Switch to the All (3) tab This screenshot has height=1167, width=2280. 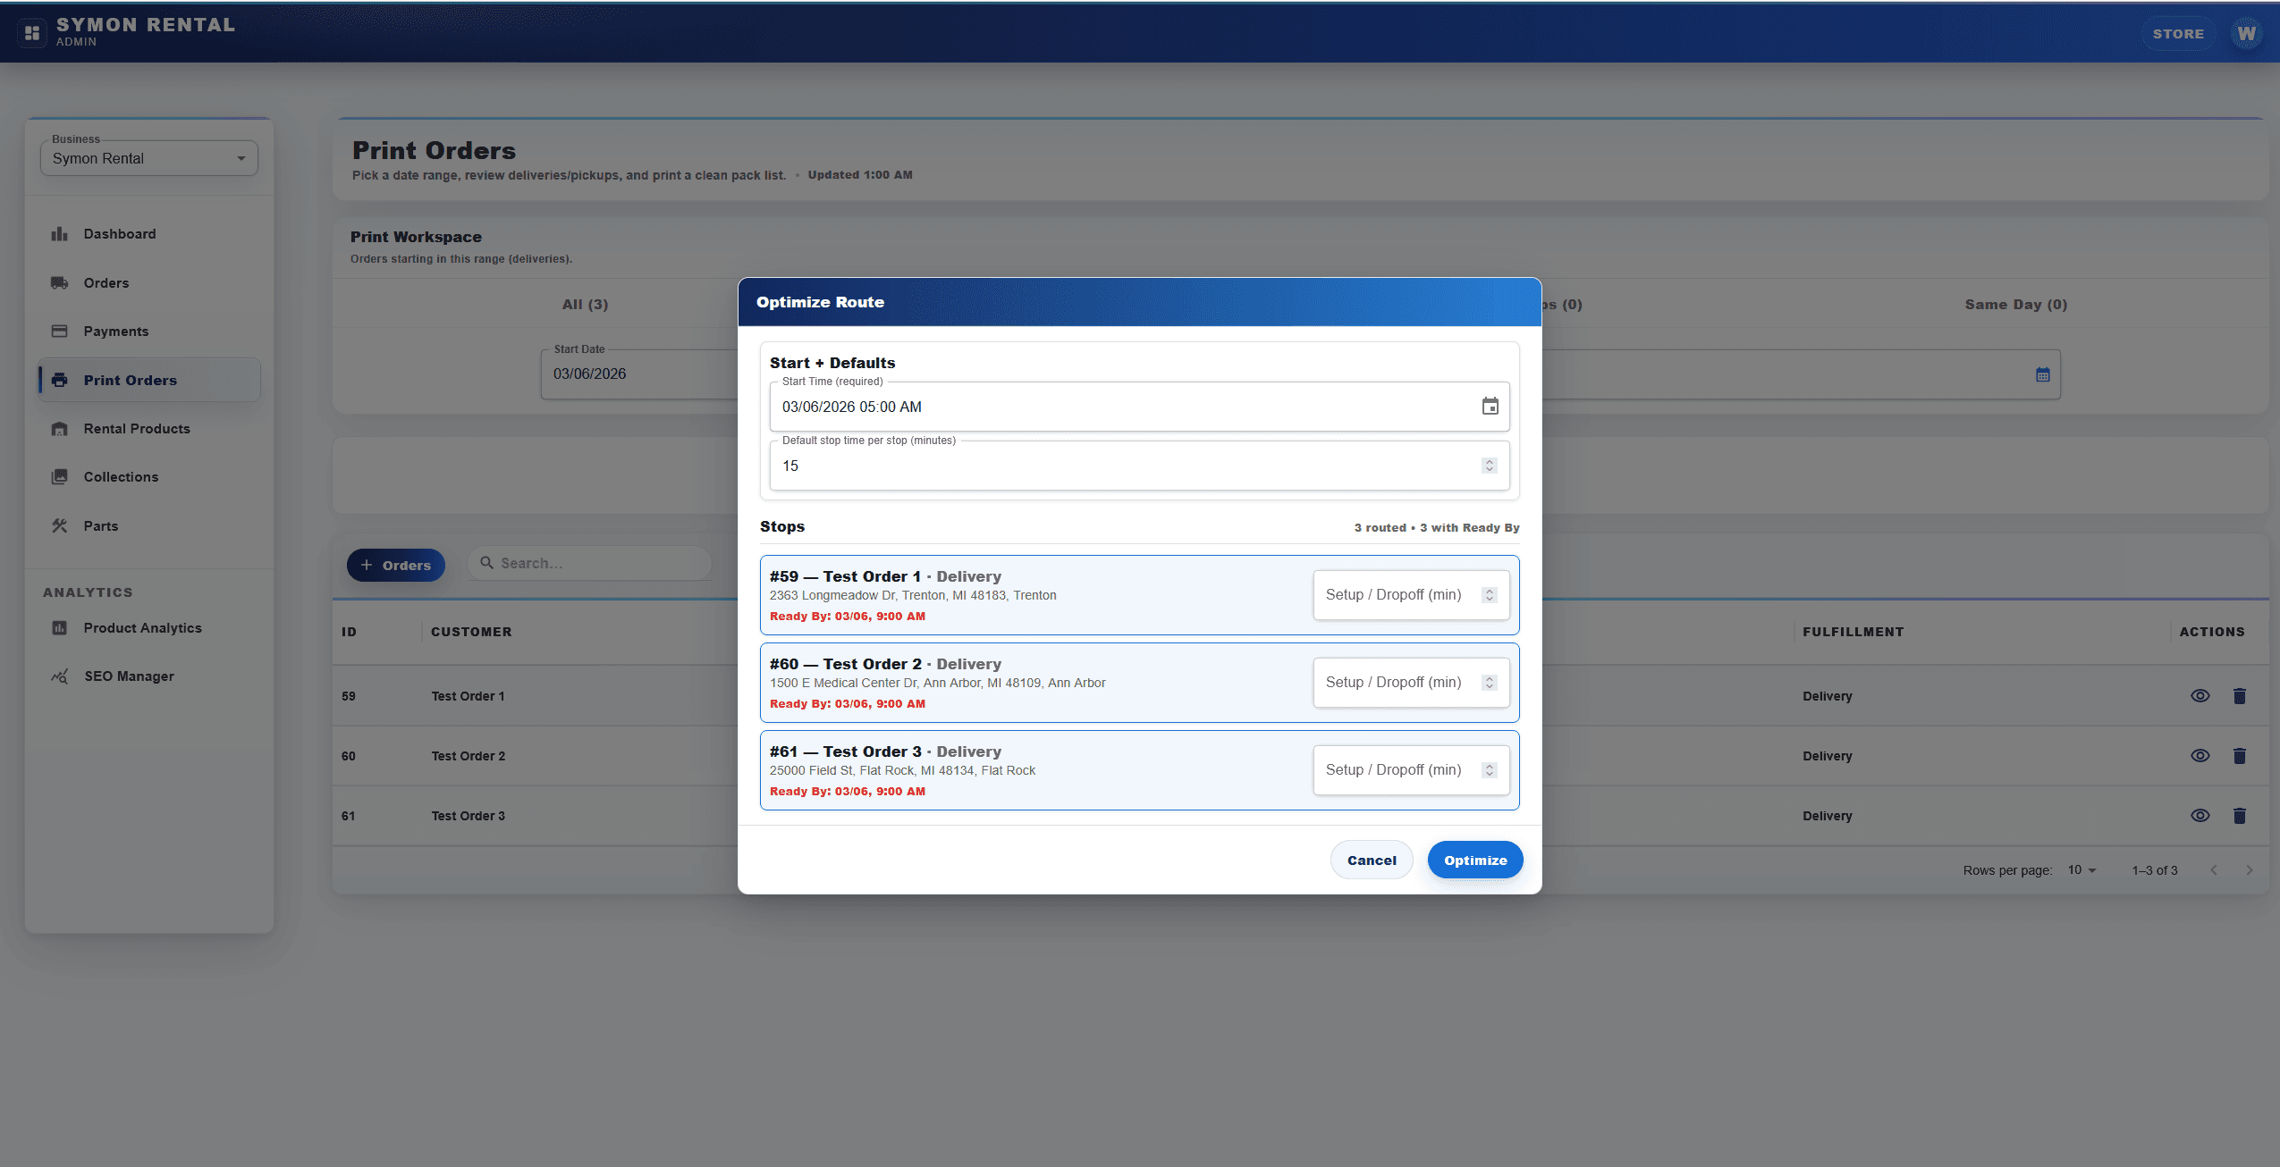585,304
